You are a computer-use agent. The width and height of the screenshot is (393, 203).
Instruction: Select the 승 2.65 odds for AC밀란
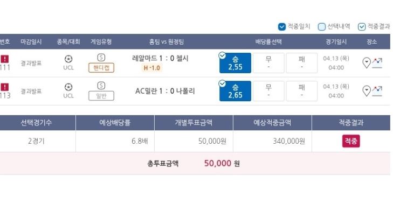pyautogui.click(x=236, y=91)
